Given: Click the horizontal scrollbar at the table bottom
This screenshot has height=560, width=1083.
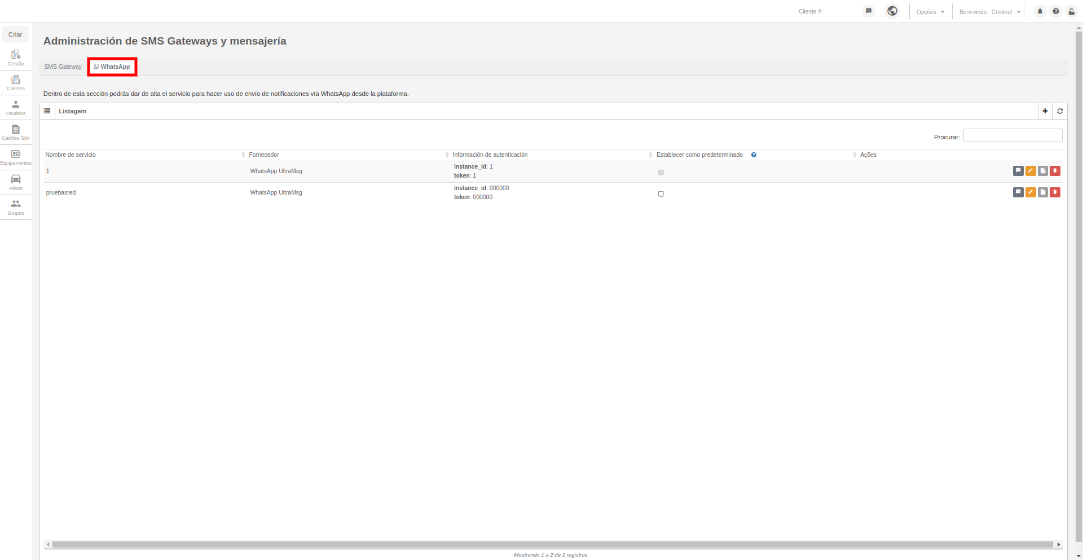Looking at the screenshot, I should (x=553, y=544).
